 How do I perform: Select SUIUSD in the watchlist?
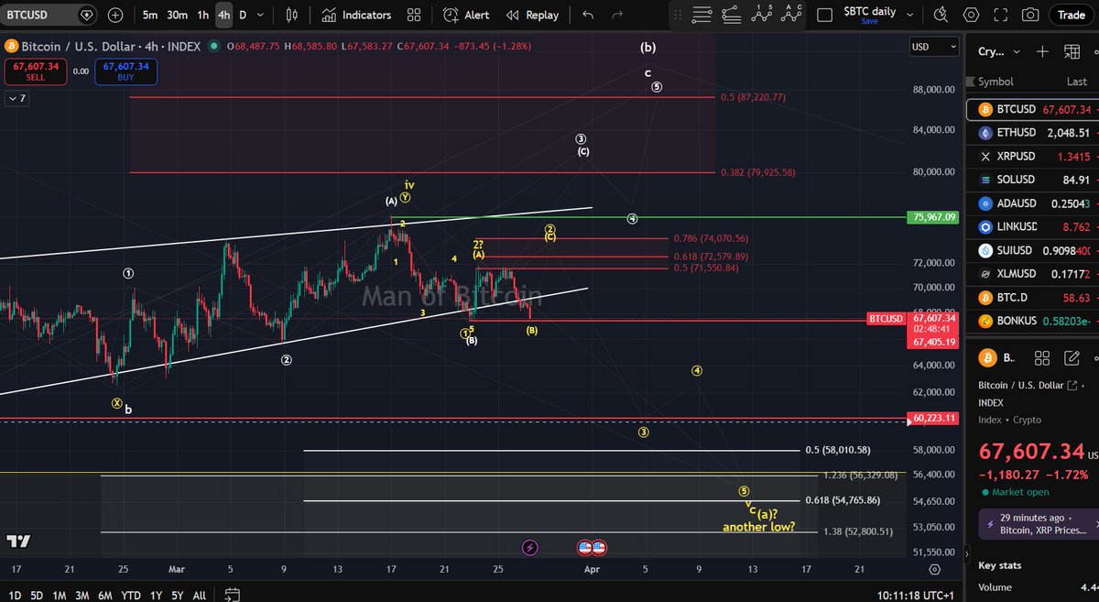tap(1032, 250)
